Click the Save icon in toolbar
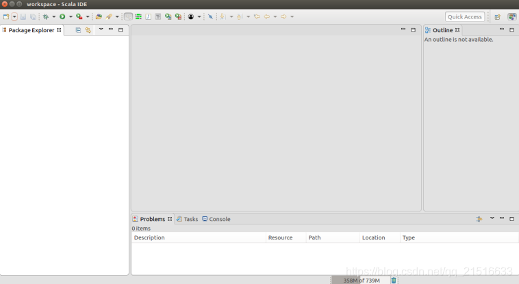Screen dimensions: 519x284 23,16
